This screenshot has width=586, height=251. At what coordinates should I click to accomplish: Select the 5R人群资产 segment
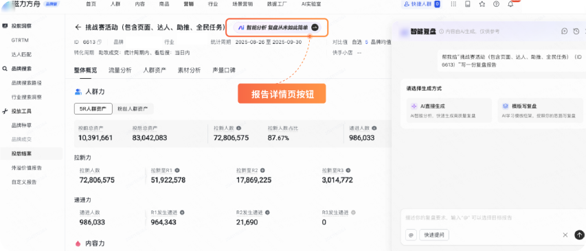tap(93, 109)
